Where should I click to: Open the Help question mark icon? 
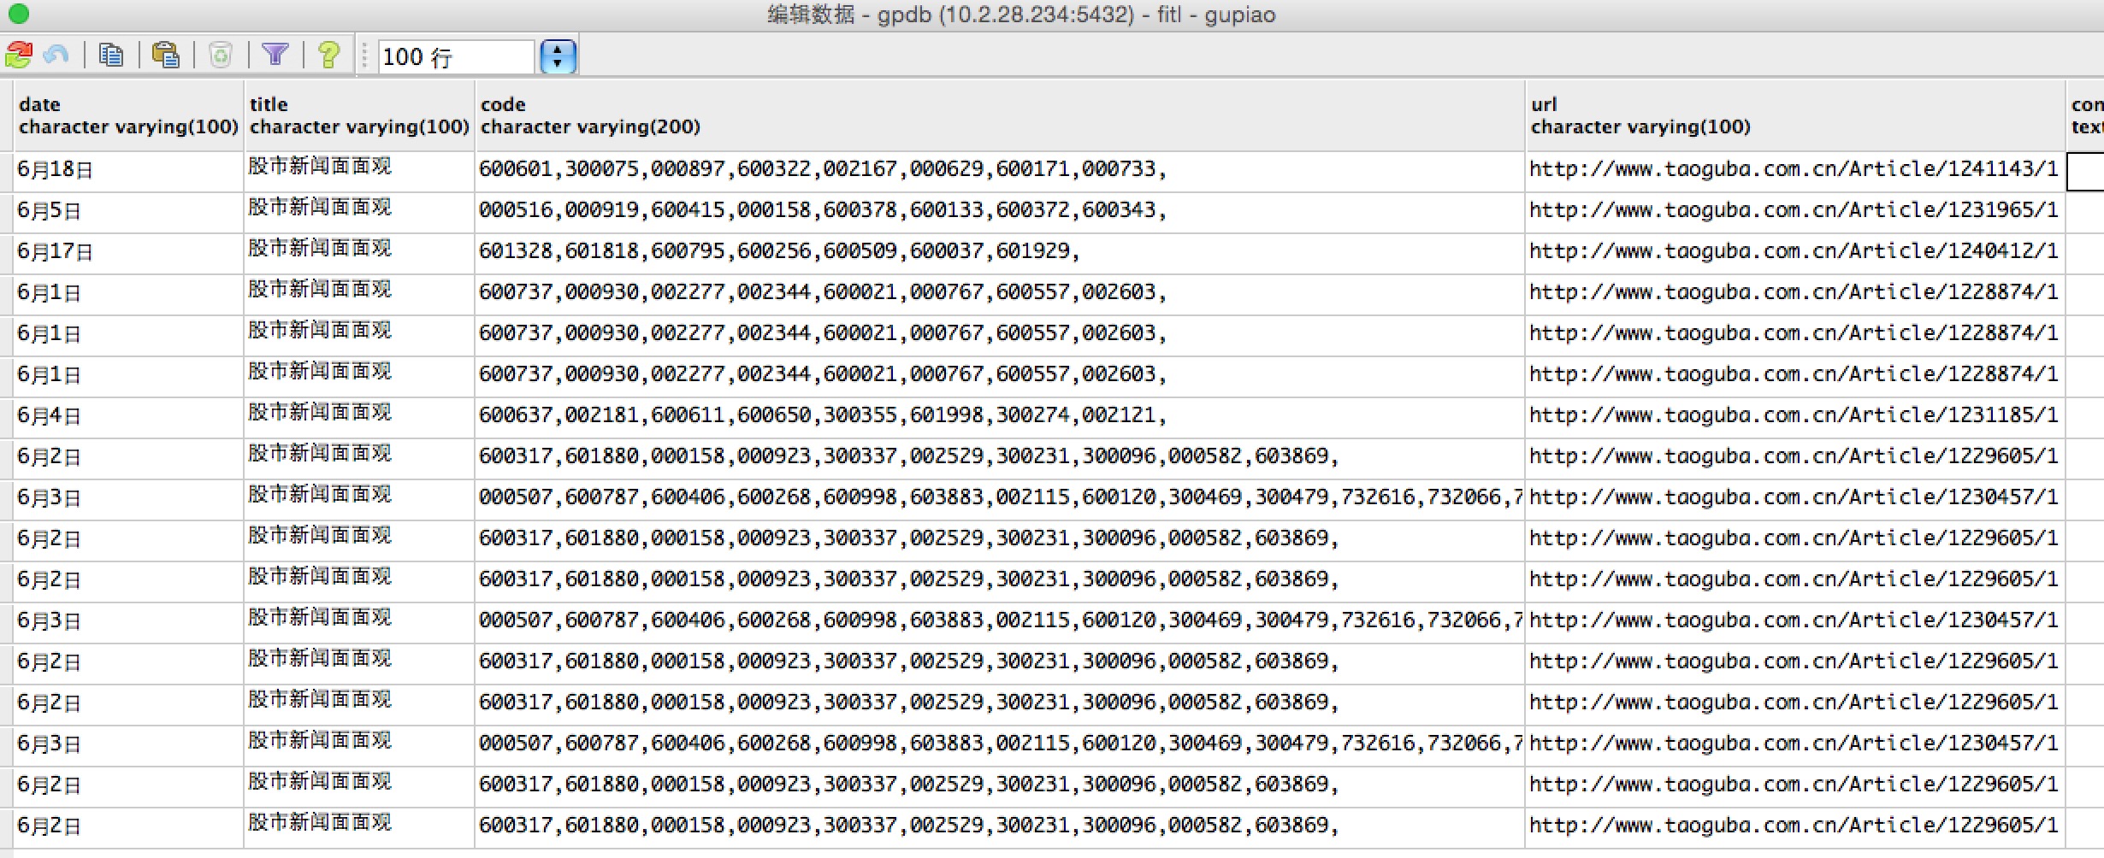328,56
